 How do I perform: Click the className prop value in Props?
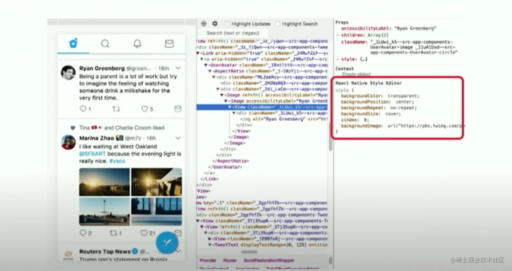point(414,47)
